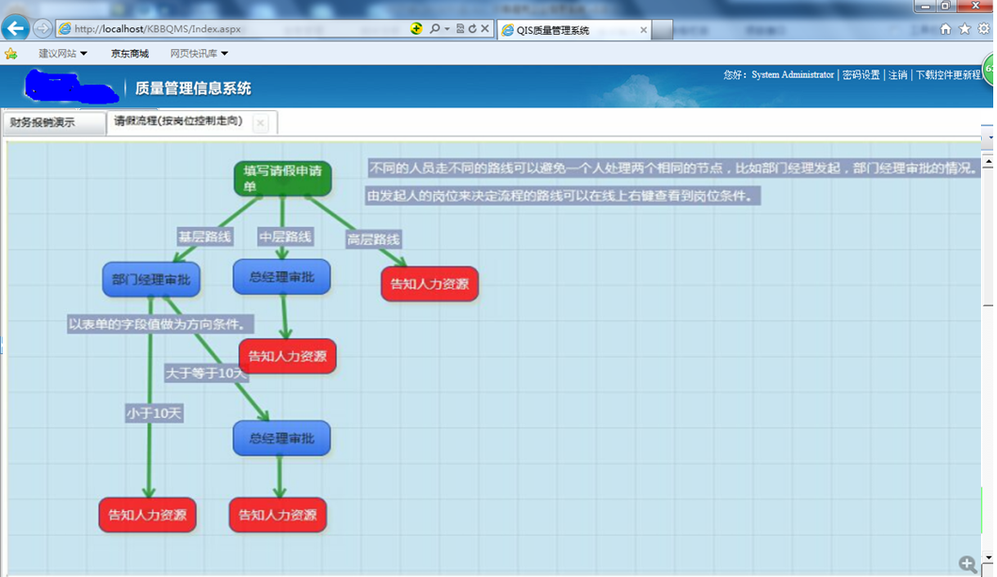This screenshot has width=997, height=577.
Task: Click the browser forward arrow button
Action: (x=42, y=28)
